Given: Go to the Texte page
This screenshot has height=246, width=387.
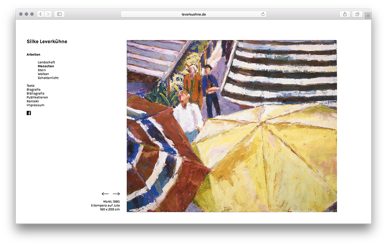Looking at the screenshot, I should [31, 85].
